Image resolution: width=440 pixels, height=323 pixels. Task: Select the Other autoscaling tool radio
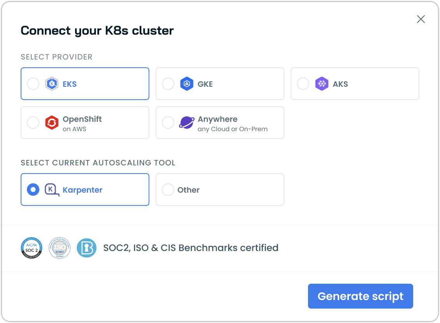coord(168,190)
